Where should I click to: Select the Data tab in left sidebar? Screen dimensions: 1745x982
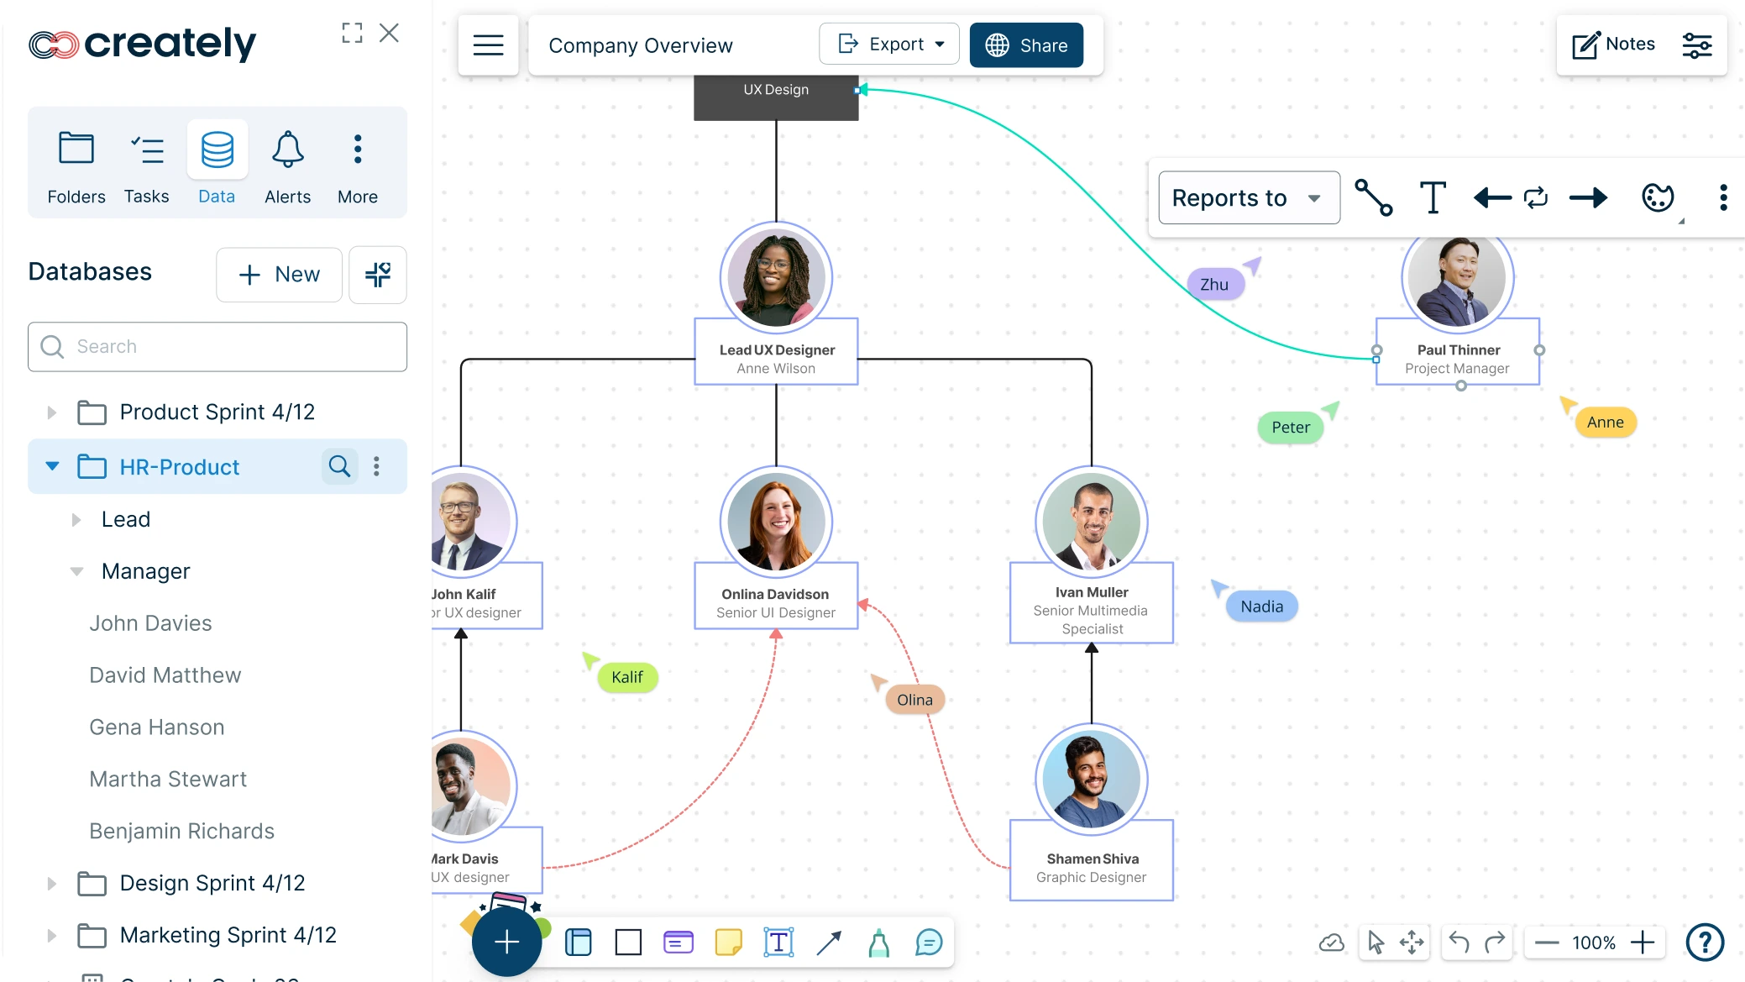(216, 165)
